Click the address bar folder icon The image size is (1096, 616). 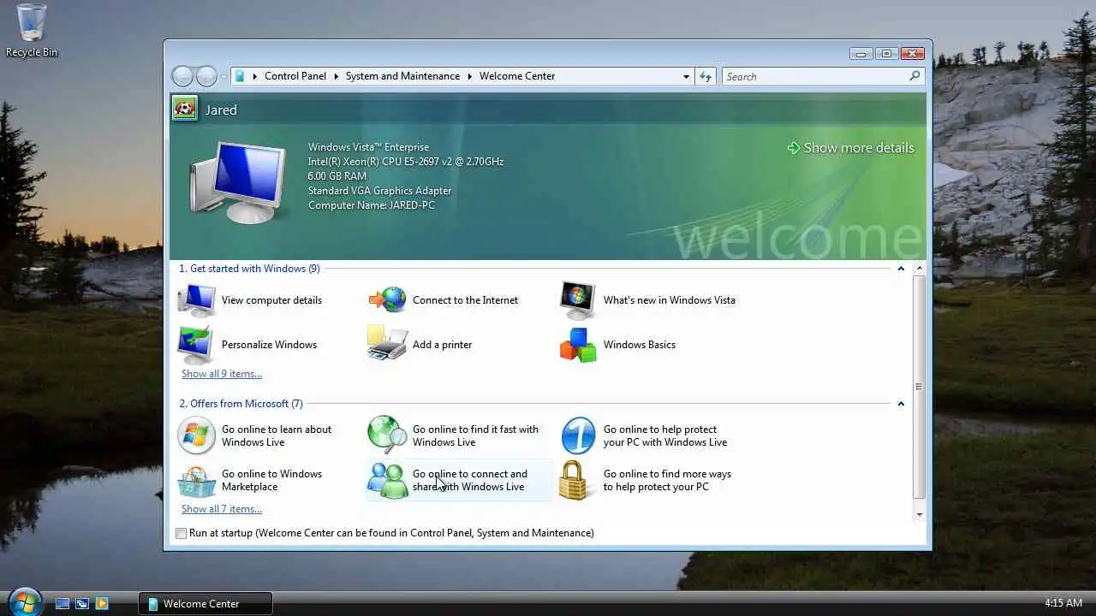point(240,76)
